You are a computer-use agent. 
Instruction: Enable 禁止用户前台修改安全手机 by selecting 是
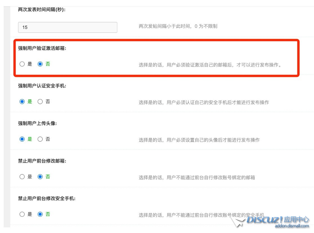coord(22,214)
